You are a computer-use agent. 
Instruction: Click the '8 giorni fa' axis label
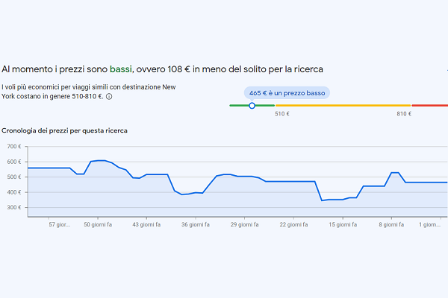(391, 225)
